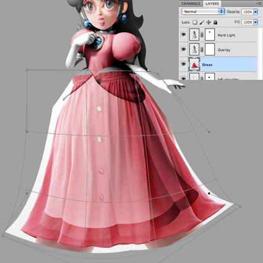Open the Normal blend mode dropdown
Screen dimensions: 263x263
[203, 12]
